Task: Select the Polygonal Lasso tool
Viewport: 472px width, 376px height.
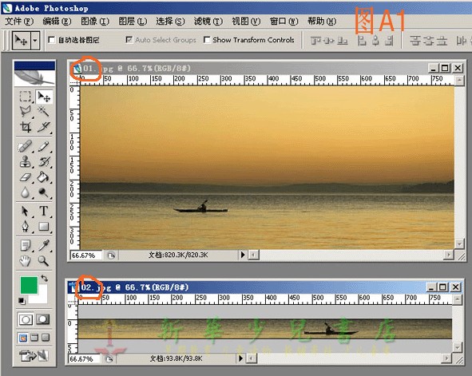Action: pyautogui.click(x=26, y=112)
